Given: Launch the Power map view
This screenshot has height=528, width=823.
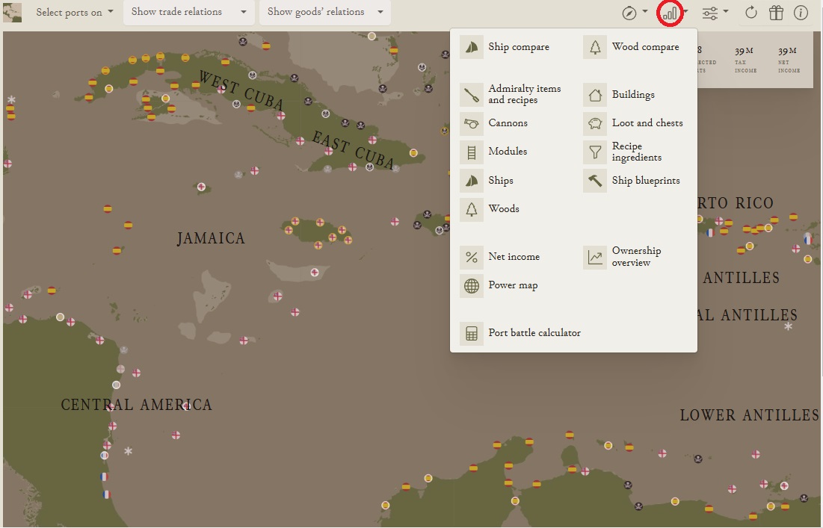Looking at the screenshot, I should click(513, 285).
